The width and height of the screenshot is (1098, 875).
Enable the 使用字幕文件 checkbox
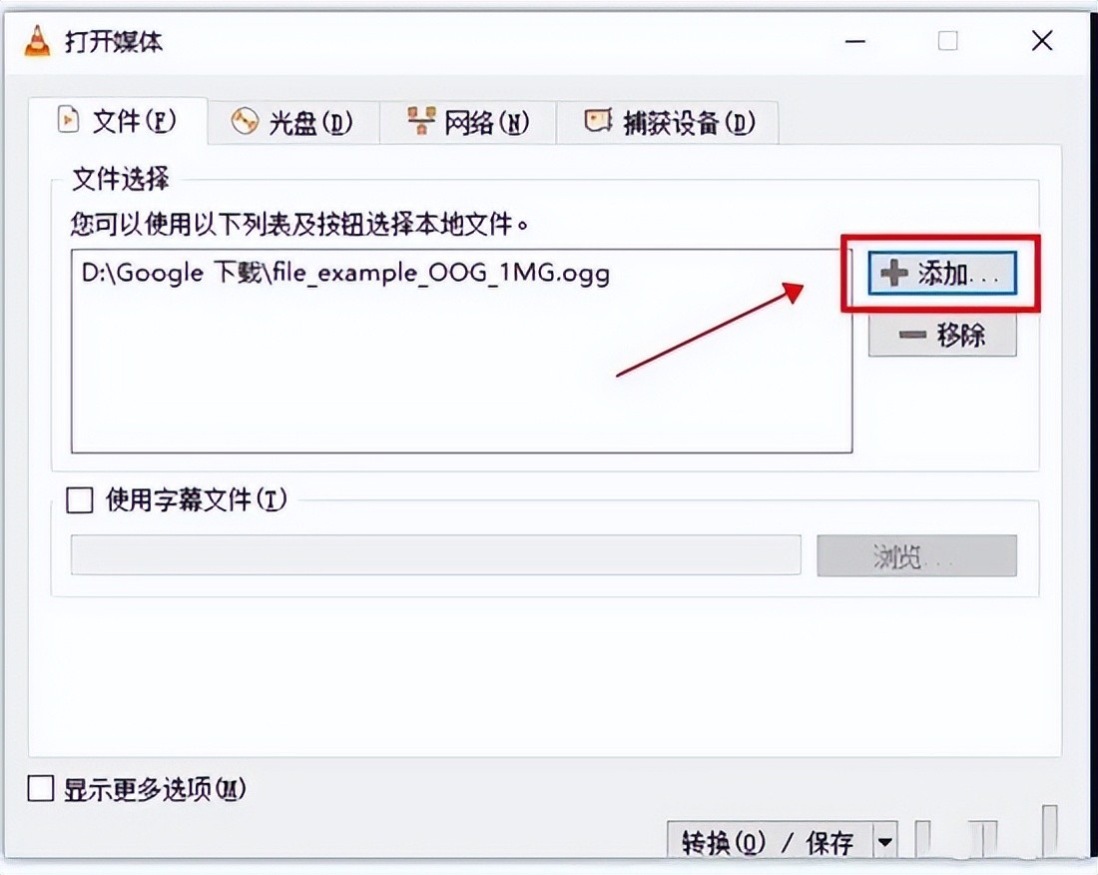79,500
